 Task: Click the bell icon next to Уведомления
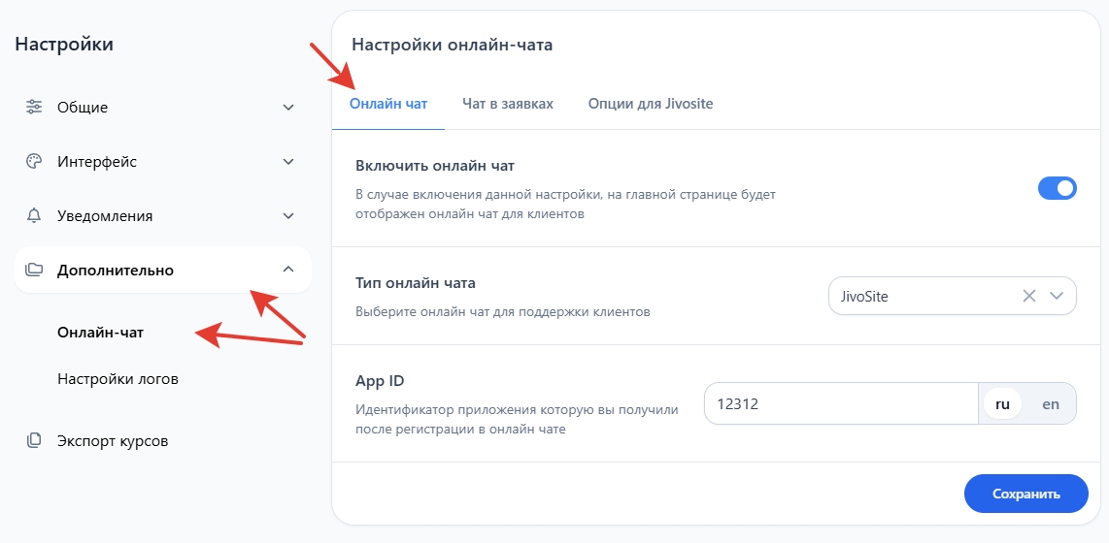click(x=34, y=215)
